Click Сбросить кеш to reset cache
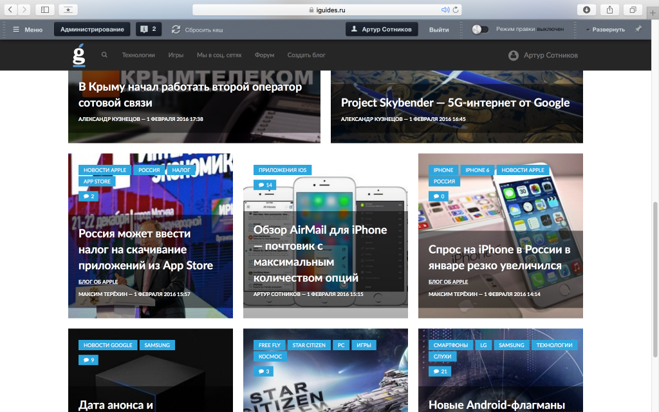The image size is (659, 412). 197,30
